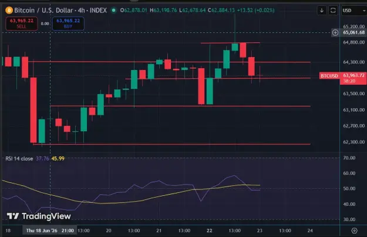Click the download arrow icon at top right
This screenshot has width=367, height=237.
click(322, 11)
